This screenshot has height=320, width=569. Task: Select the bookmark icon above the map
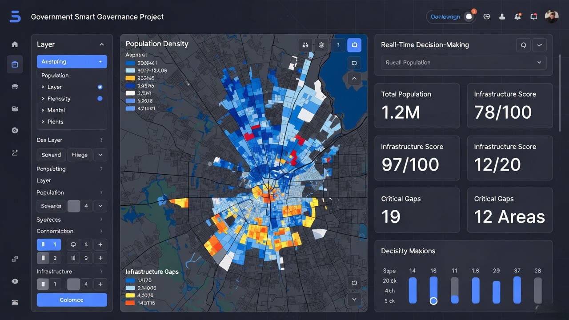point(354,45)
